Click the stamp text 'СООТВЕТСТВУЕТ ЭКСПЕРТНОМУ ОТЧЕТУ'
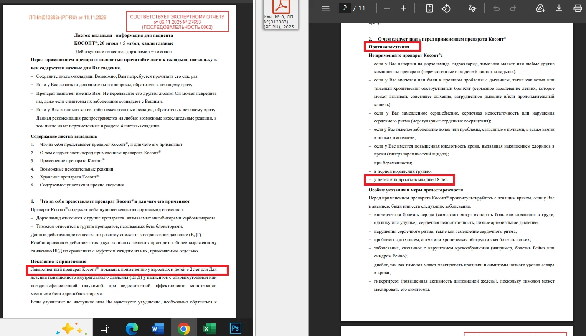Screen dimensions: 586x336 [x=177, y=17]
